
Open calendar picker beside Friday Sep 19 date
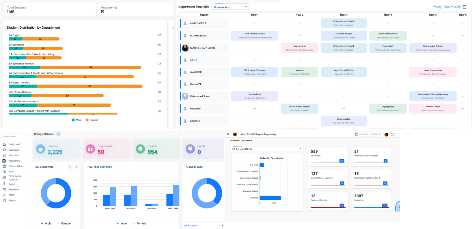[464, 7]
